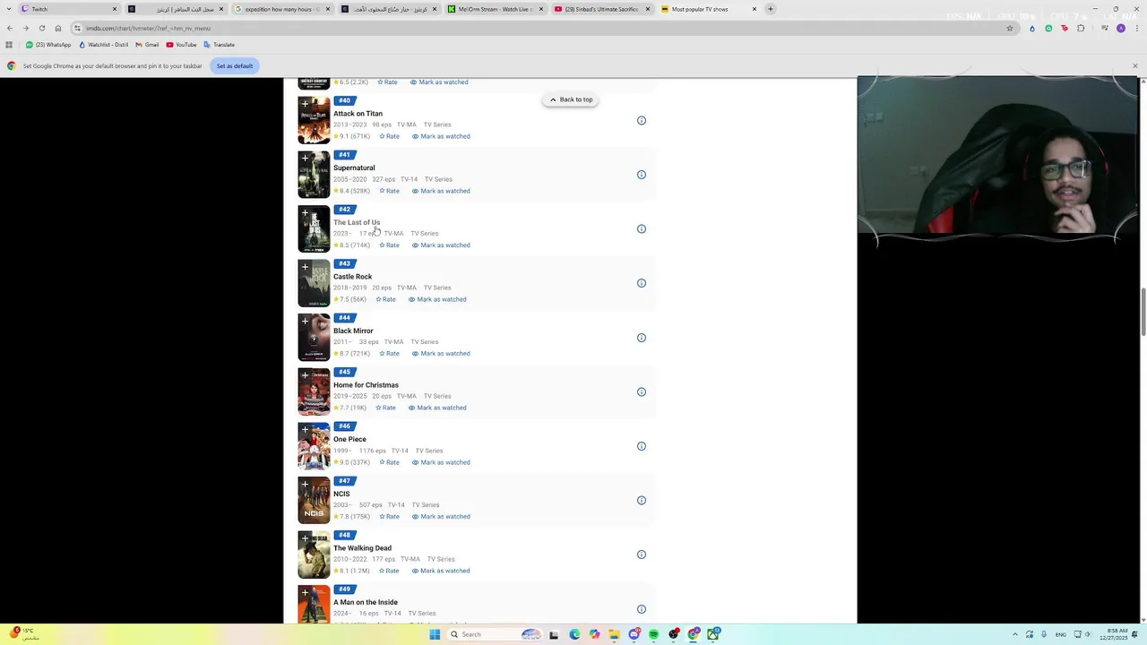The width and height of the screenshot is (1147, 645).
Task: Open the Windows Start menu
Action: click(435, 634)
